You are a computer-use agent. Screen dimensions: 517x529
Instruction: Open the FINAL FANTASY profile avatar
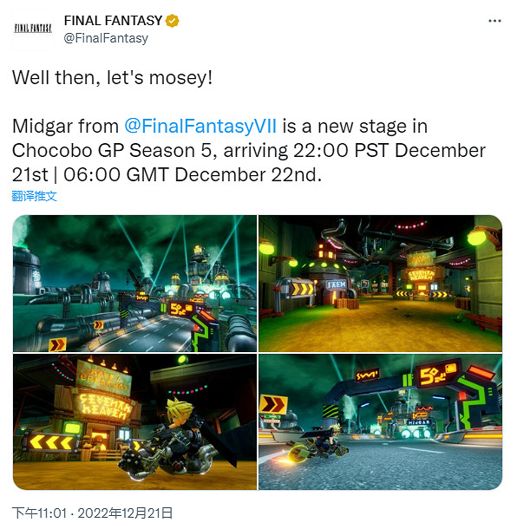(33, 30)
